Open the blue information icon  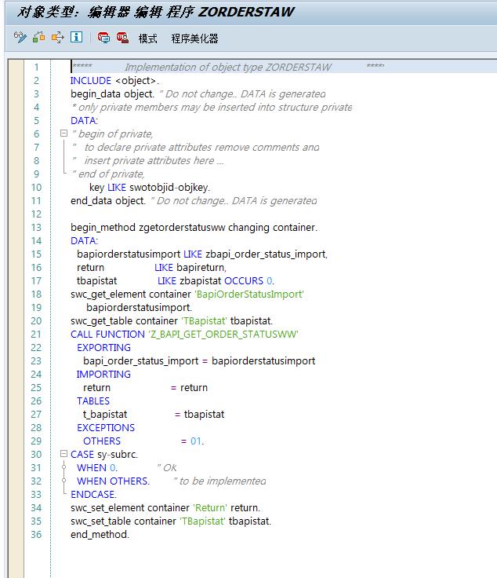(x=76, y=37)
